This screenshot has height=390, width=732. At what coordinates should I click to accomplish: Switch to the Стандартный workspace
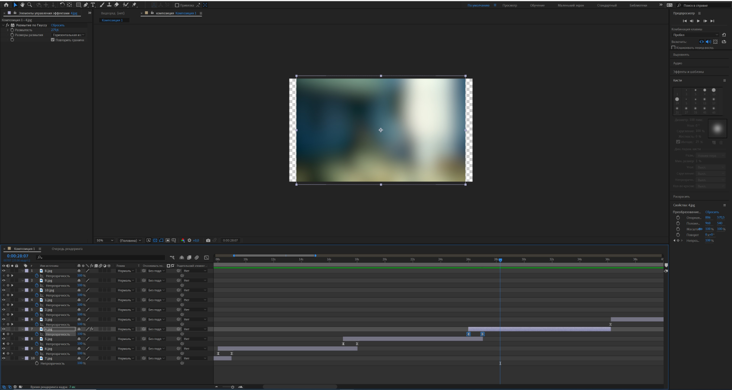[607, 5]
